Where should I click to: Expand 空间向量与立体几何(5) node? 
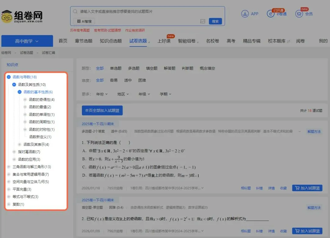pyautogui.click(x=9, y=181)
